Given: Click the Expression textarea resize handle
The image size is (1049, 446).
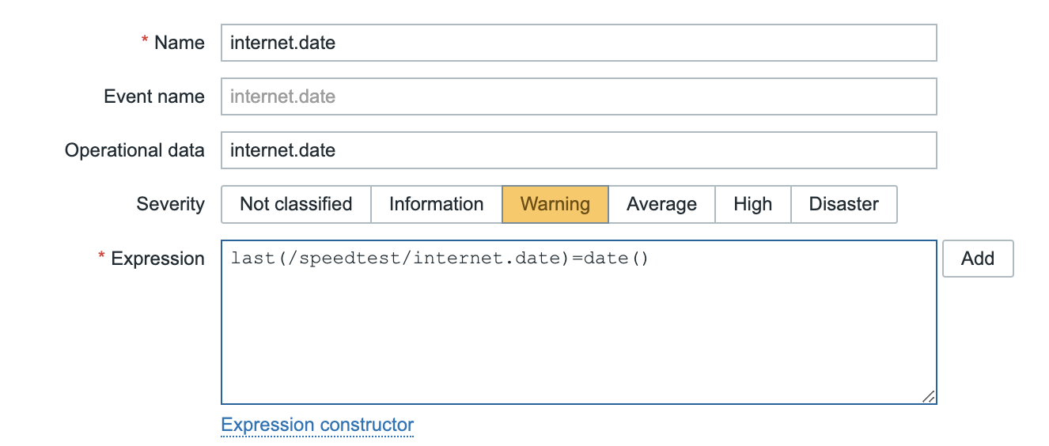Looking at the screenshot, I should (929, 397).
